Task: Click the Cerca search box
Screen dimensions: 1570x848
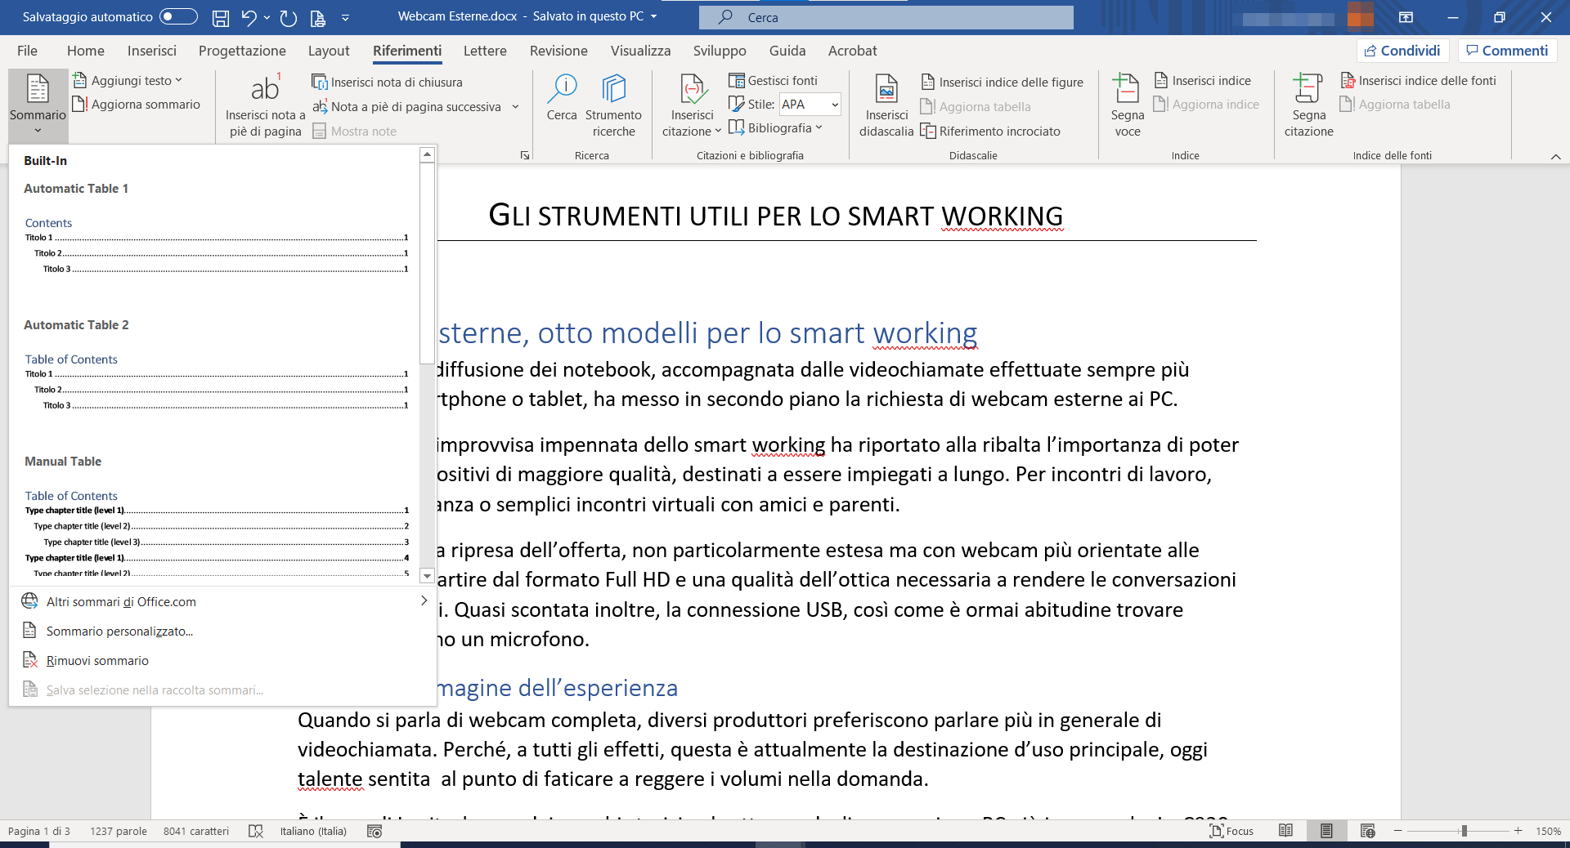Action: (x=886, y=17)
